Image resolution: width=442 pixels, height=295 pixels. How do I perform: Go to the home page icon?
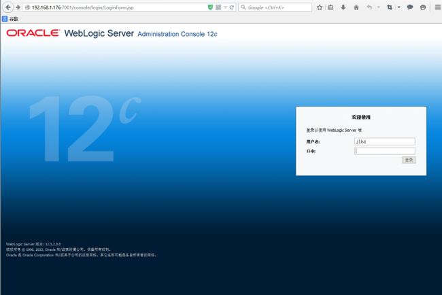[x=356, y=7]
